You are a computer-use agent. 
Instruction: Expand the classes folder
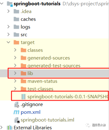(15, 50)
